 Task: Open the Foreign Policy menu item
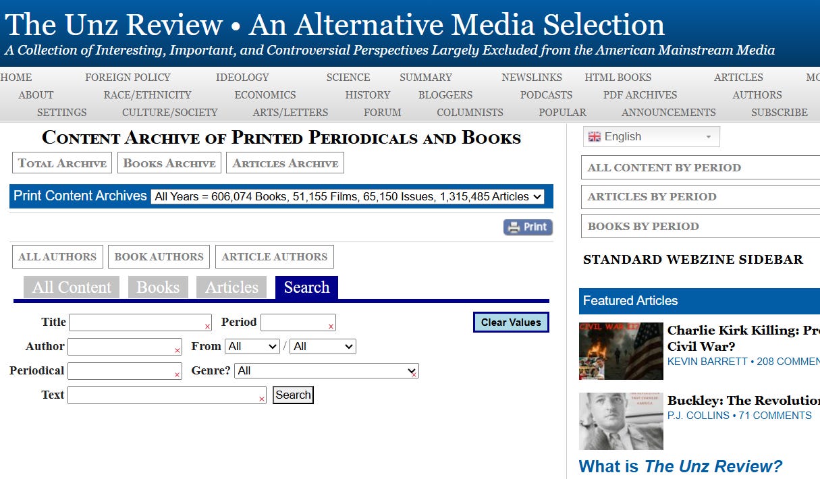tap(128, 78)
